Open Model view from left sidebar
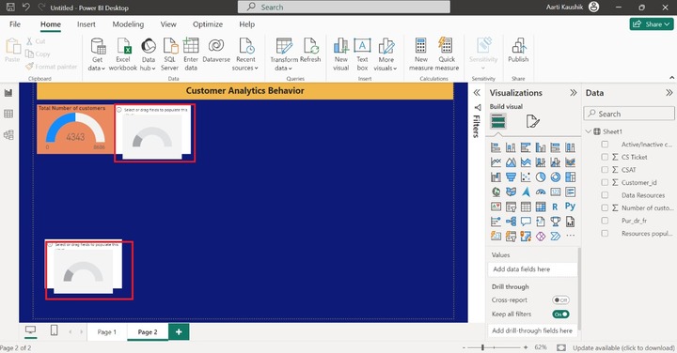 point(8,135)
